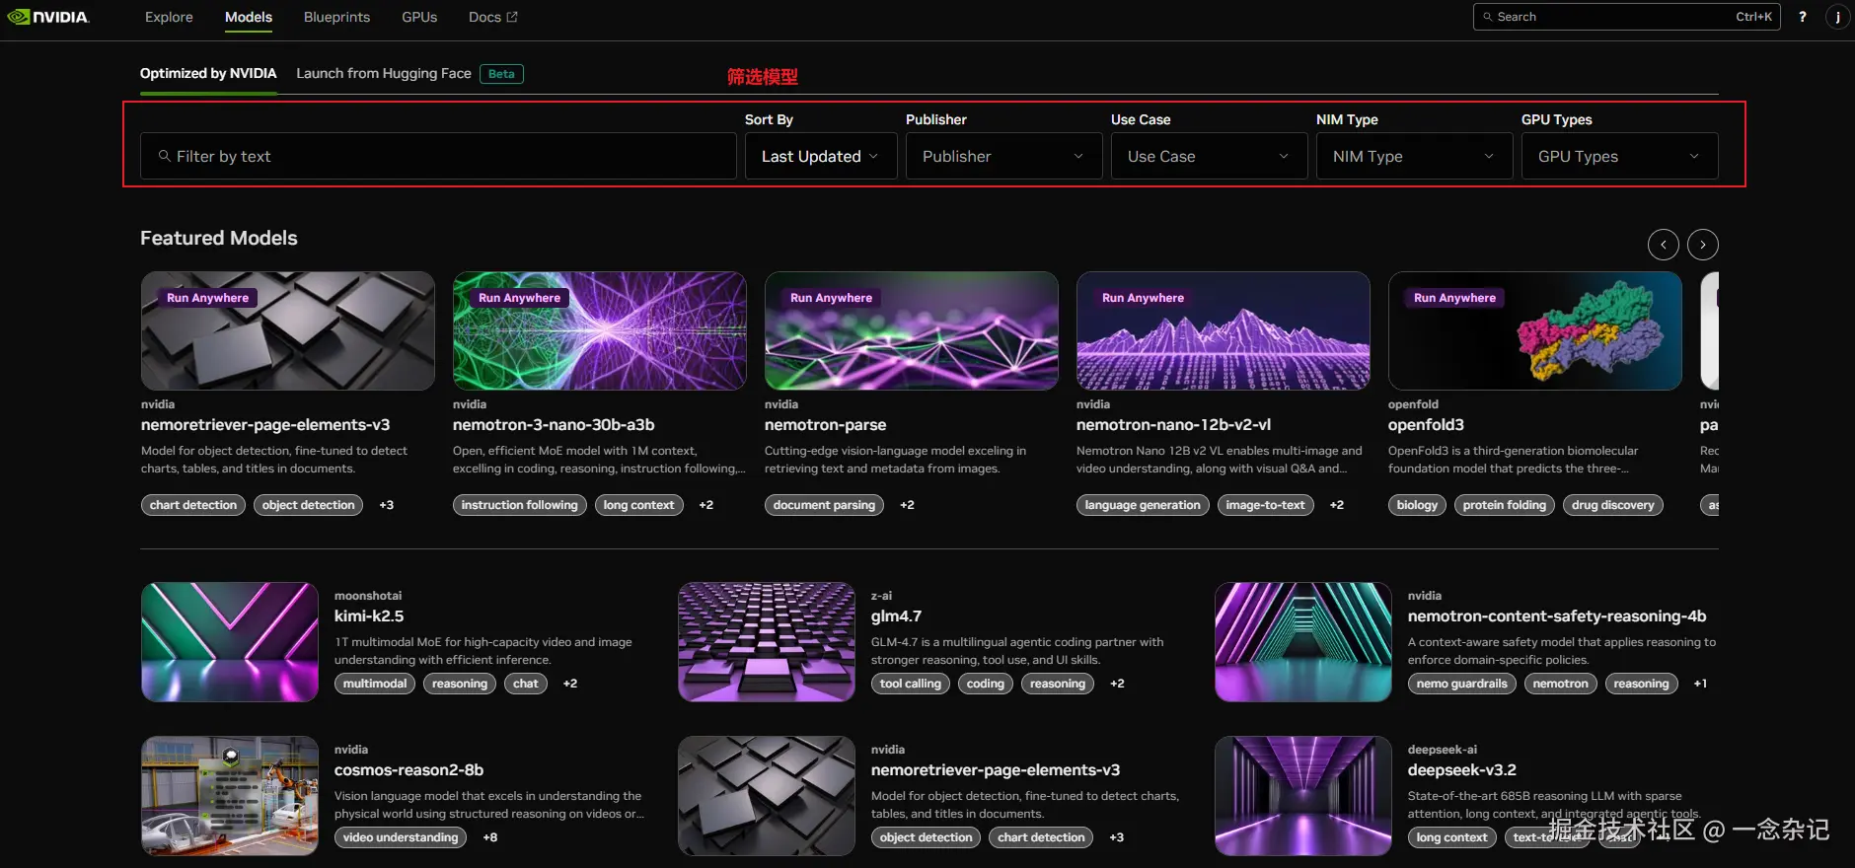
Task: Go to next featured models with right arrow
Action: click(1703, 245)
